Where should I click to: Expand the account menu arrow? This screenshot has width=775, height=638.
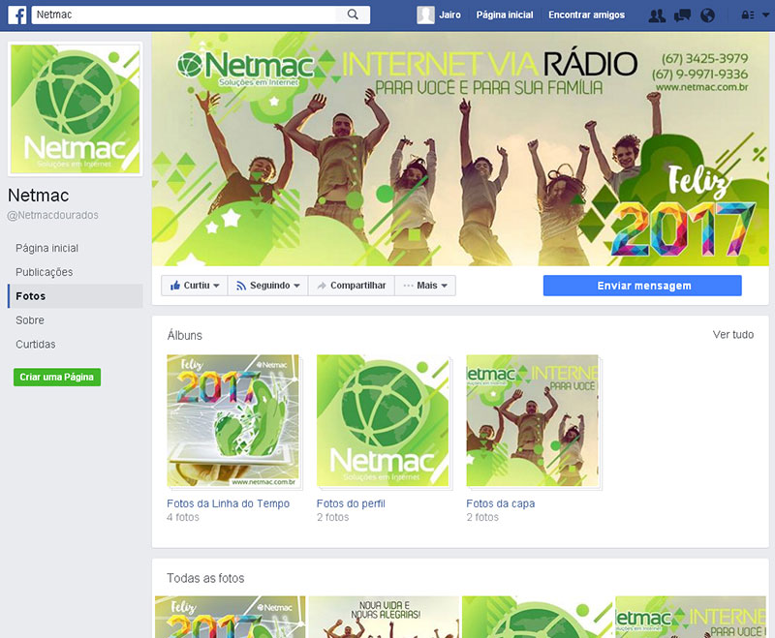coord(765,15)
